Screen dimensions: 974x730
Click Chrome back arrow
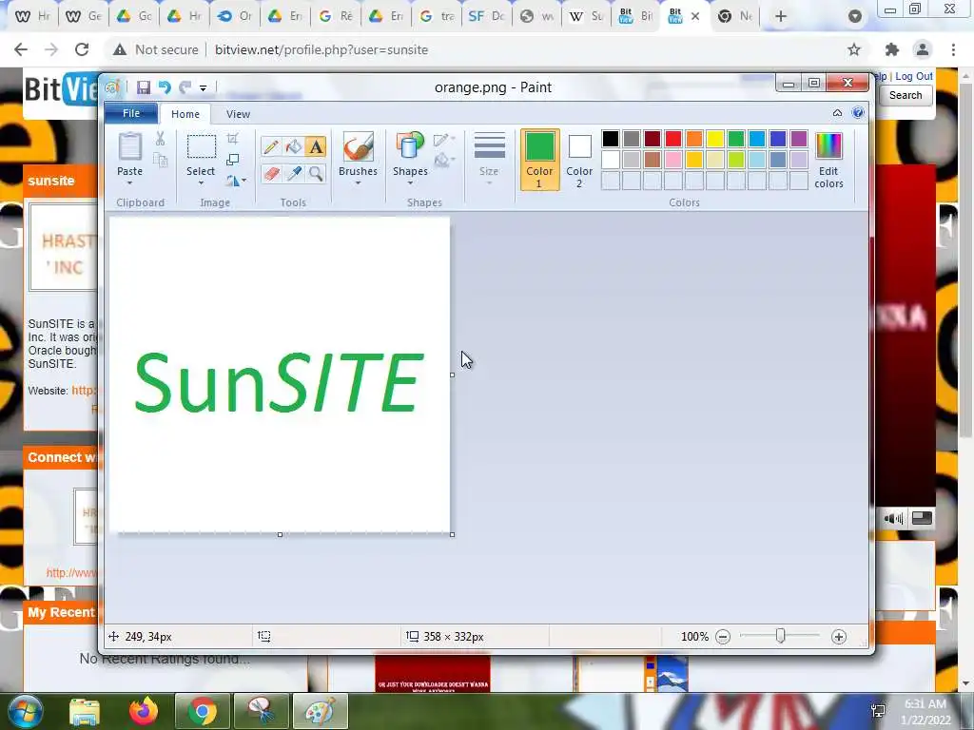click(x=21, y=49)
